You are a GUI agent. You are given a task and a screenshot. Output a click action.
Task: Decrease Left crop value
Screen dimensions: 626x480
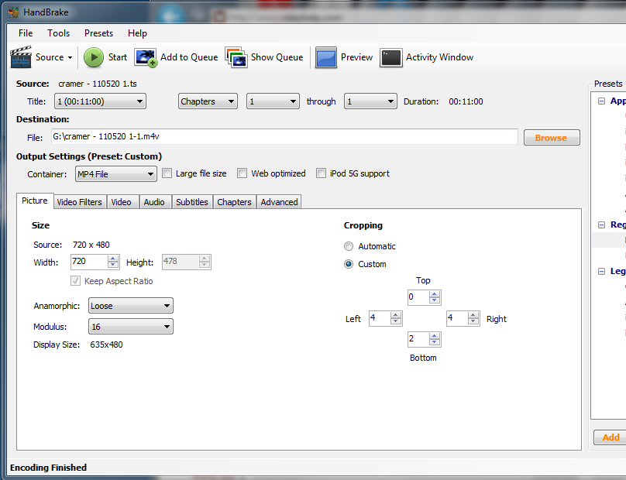396,321
